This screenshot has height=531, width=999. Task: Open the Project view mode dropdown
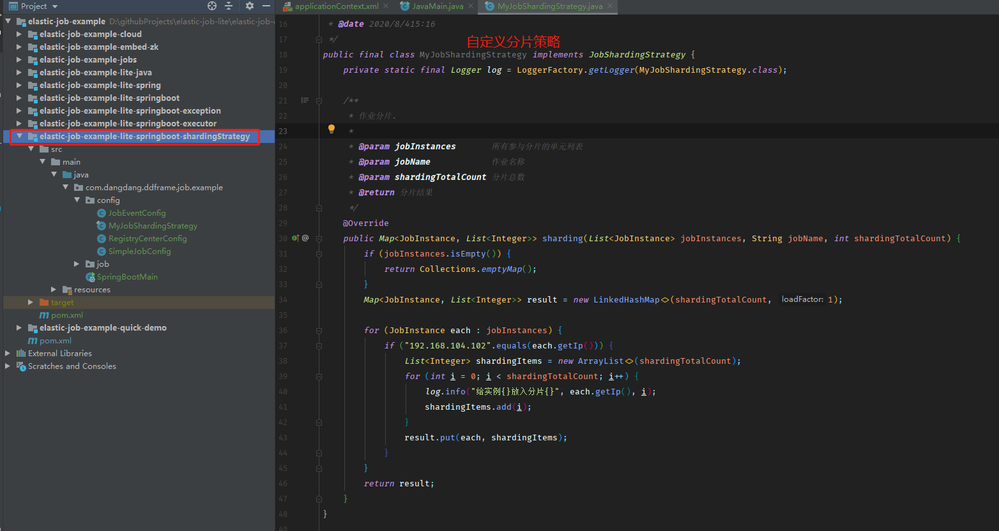click(53, 6)
